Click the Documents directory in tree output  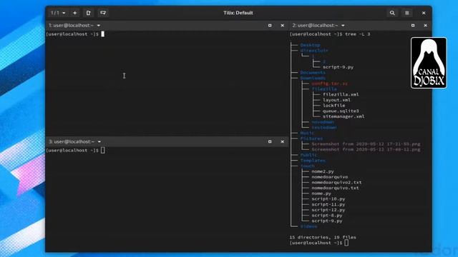click(x=313, y=73)
